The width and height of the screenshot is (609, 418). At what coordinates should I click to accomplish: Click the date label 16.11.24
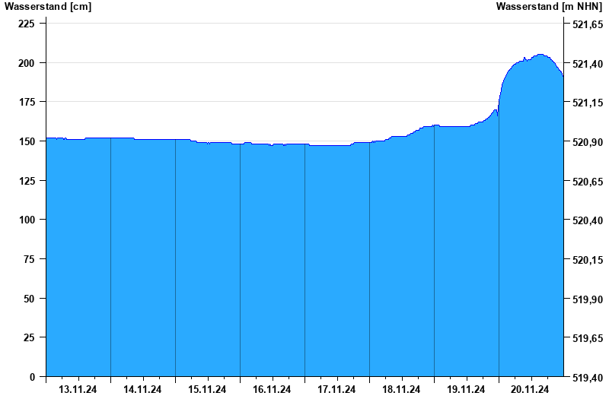click(x=272, y=390)
